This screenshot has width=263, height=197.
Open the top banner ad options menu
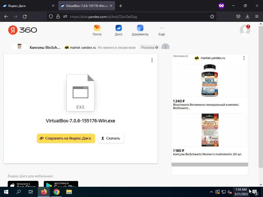coord(165,47)
